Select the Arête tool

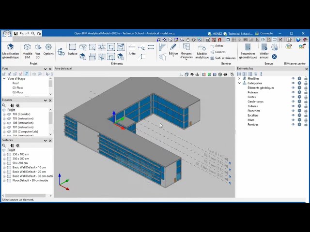pyautogui.click(x=132, y=49)
